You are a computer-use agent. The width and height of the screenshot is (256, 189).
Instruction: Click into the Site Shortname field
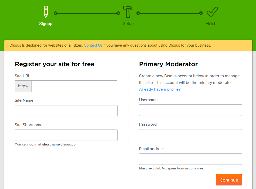coord(66,135)
